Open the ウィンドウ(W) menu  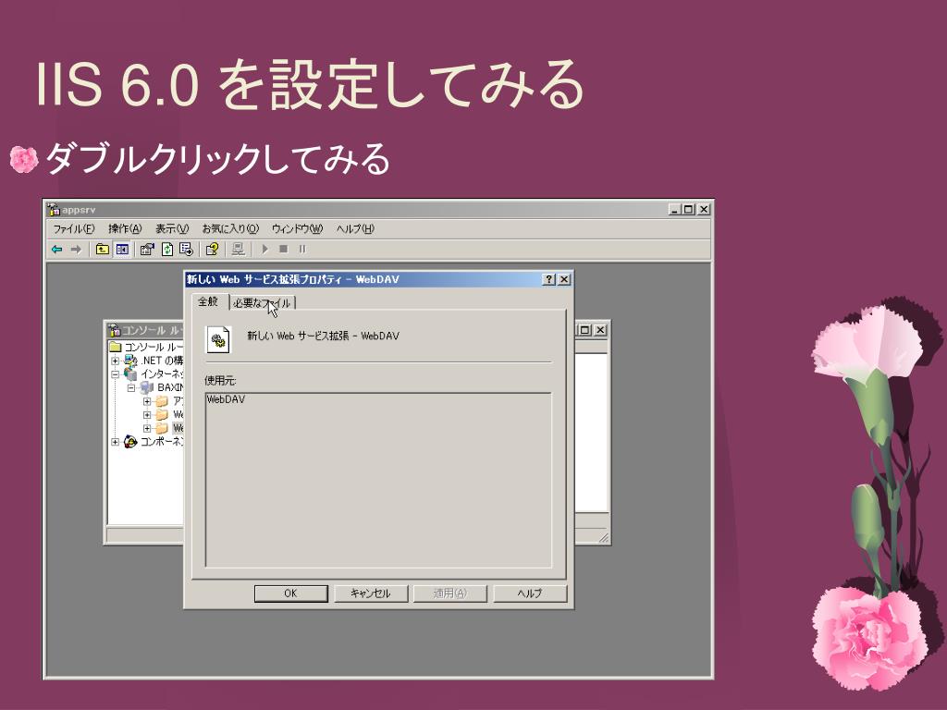click(x=297, y=229)
